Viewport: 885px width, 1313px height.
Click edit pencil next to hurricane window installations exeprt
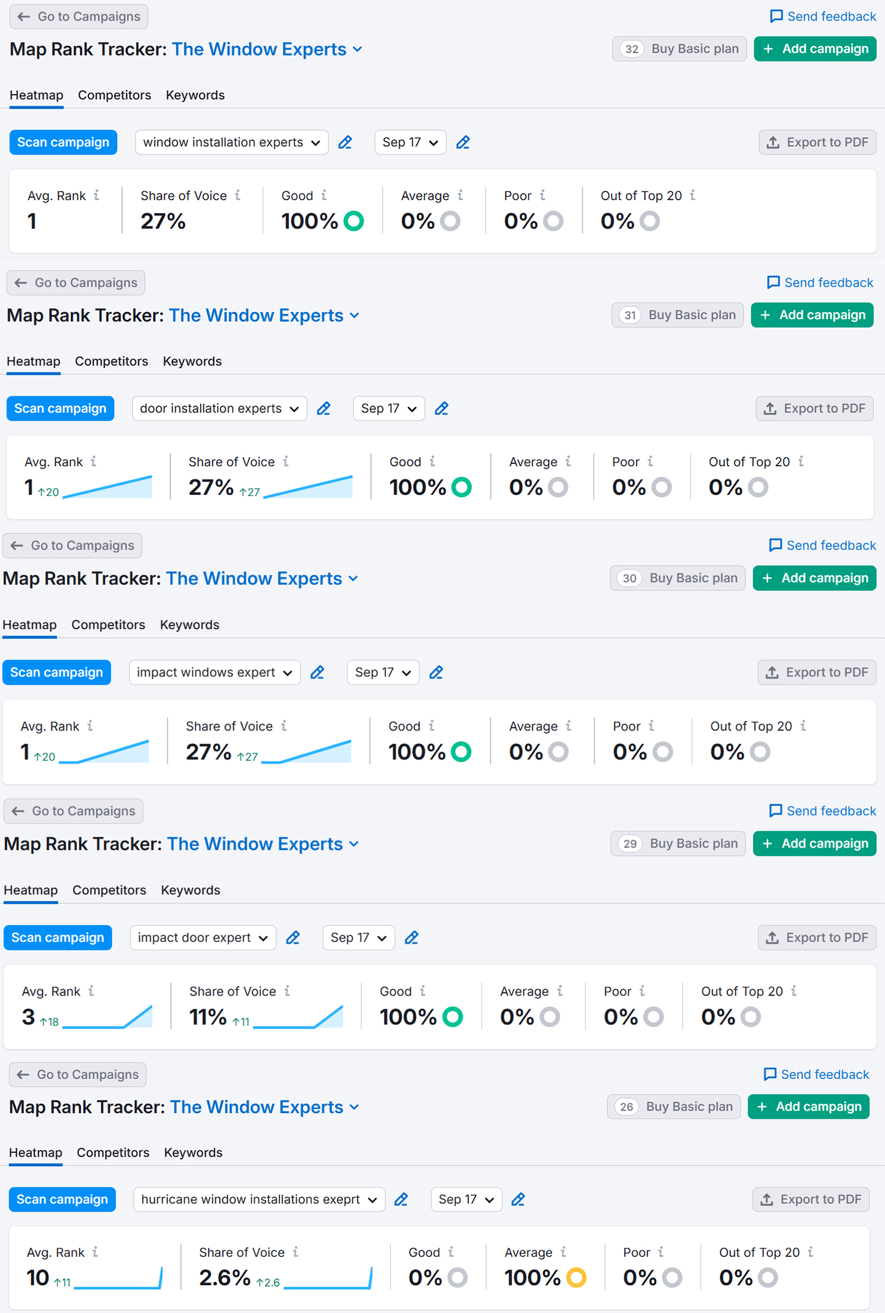click(401, 1199)
